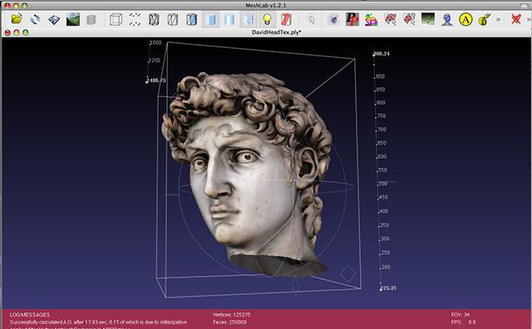Click the 300 tick on the ruler
532x329 pixels.
(x=385, y=238)
